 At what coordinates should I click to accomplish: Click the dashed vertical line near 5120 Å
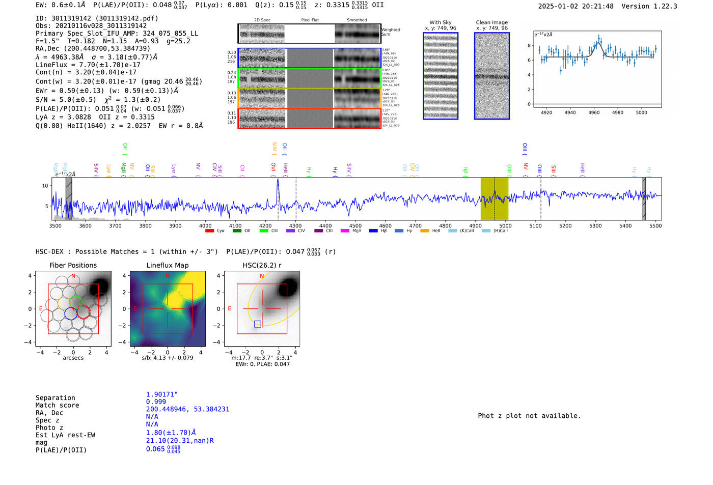coord(541,198)
